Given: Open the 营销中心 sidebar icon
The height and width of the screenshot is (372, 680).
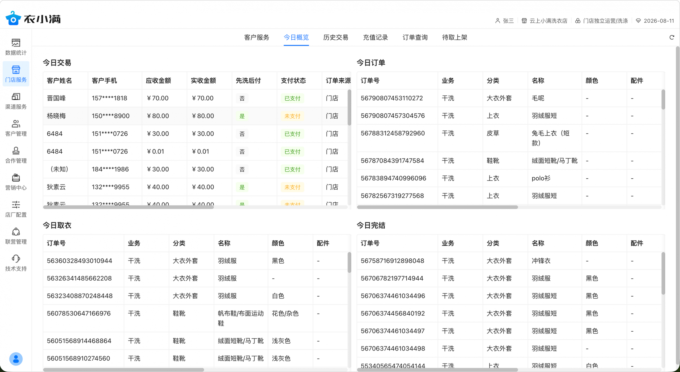Looking at the screenshot, I should (x=16, y=178).
